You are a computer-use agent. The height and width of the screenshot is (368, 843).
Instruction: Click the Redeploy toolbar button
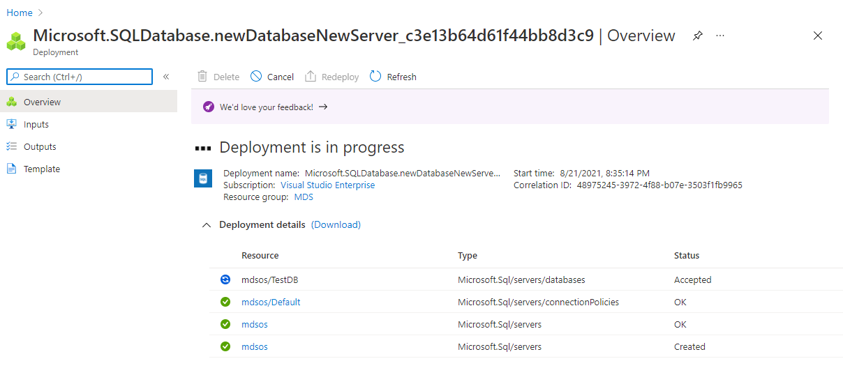[x=332, y=77]
